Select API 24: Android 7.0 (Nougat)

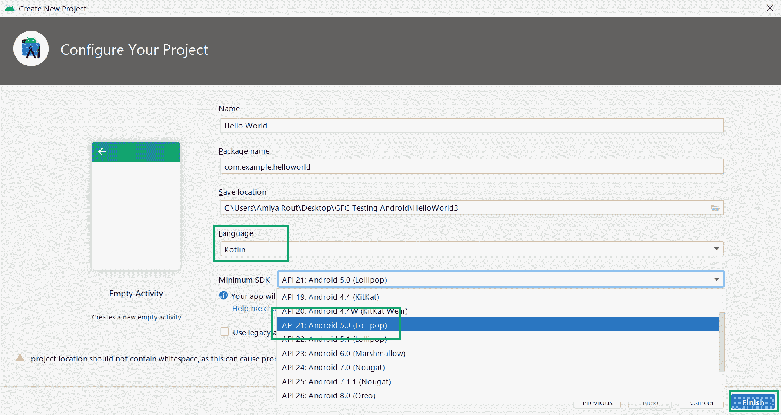[333, 368]
